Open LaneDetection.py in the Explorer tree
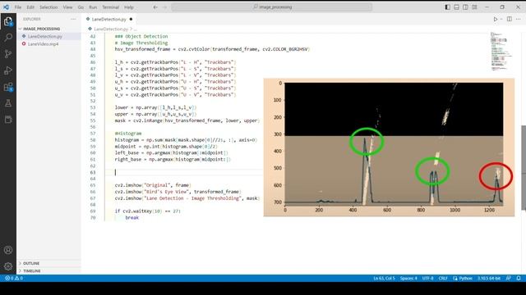The width and height of the screenshot is (526, 295). coord(44,36)
